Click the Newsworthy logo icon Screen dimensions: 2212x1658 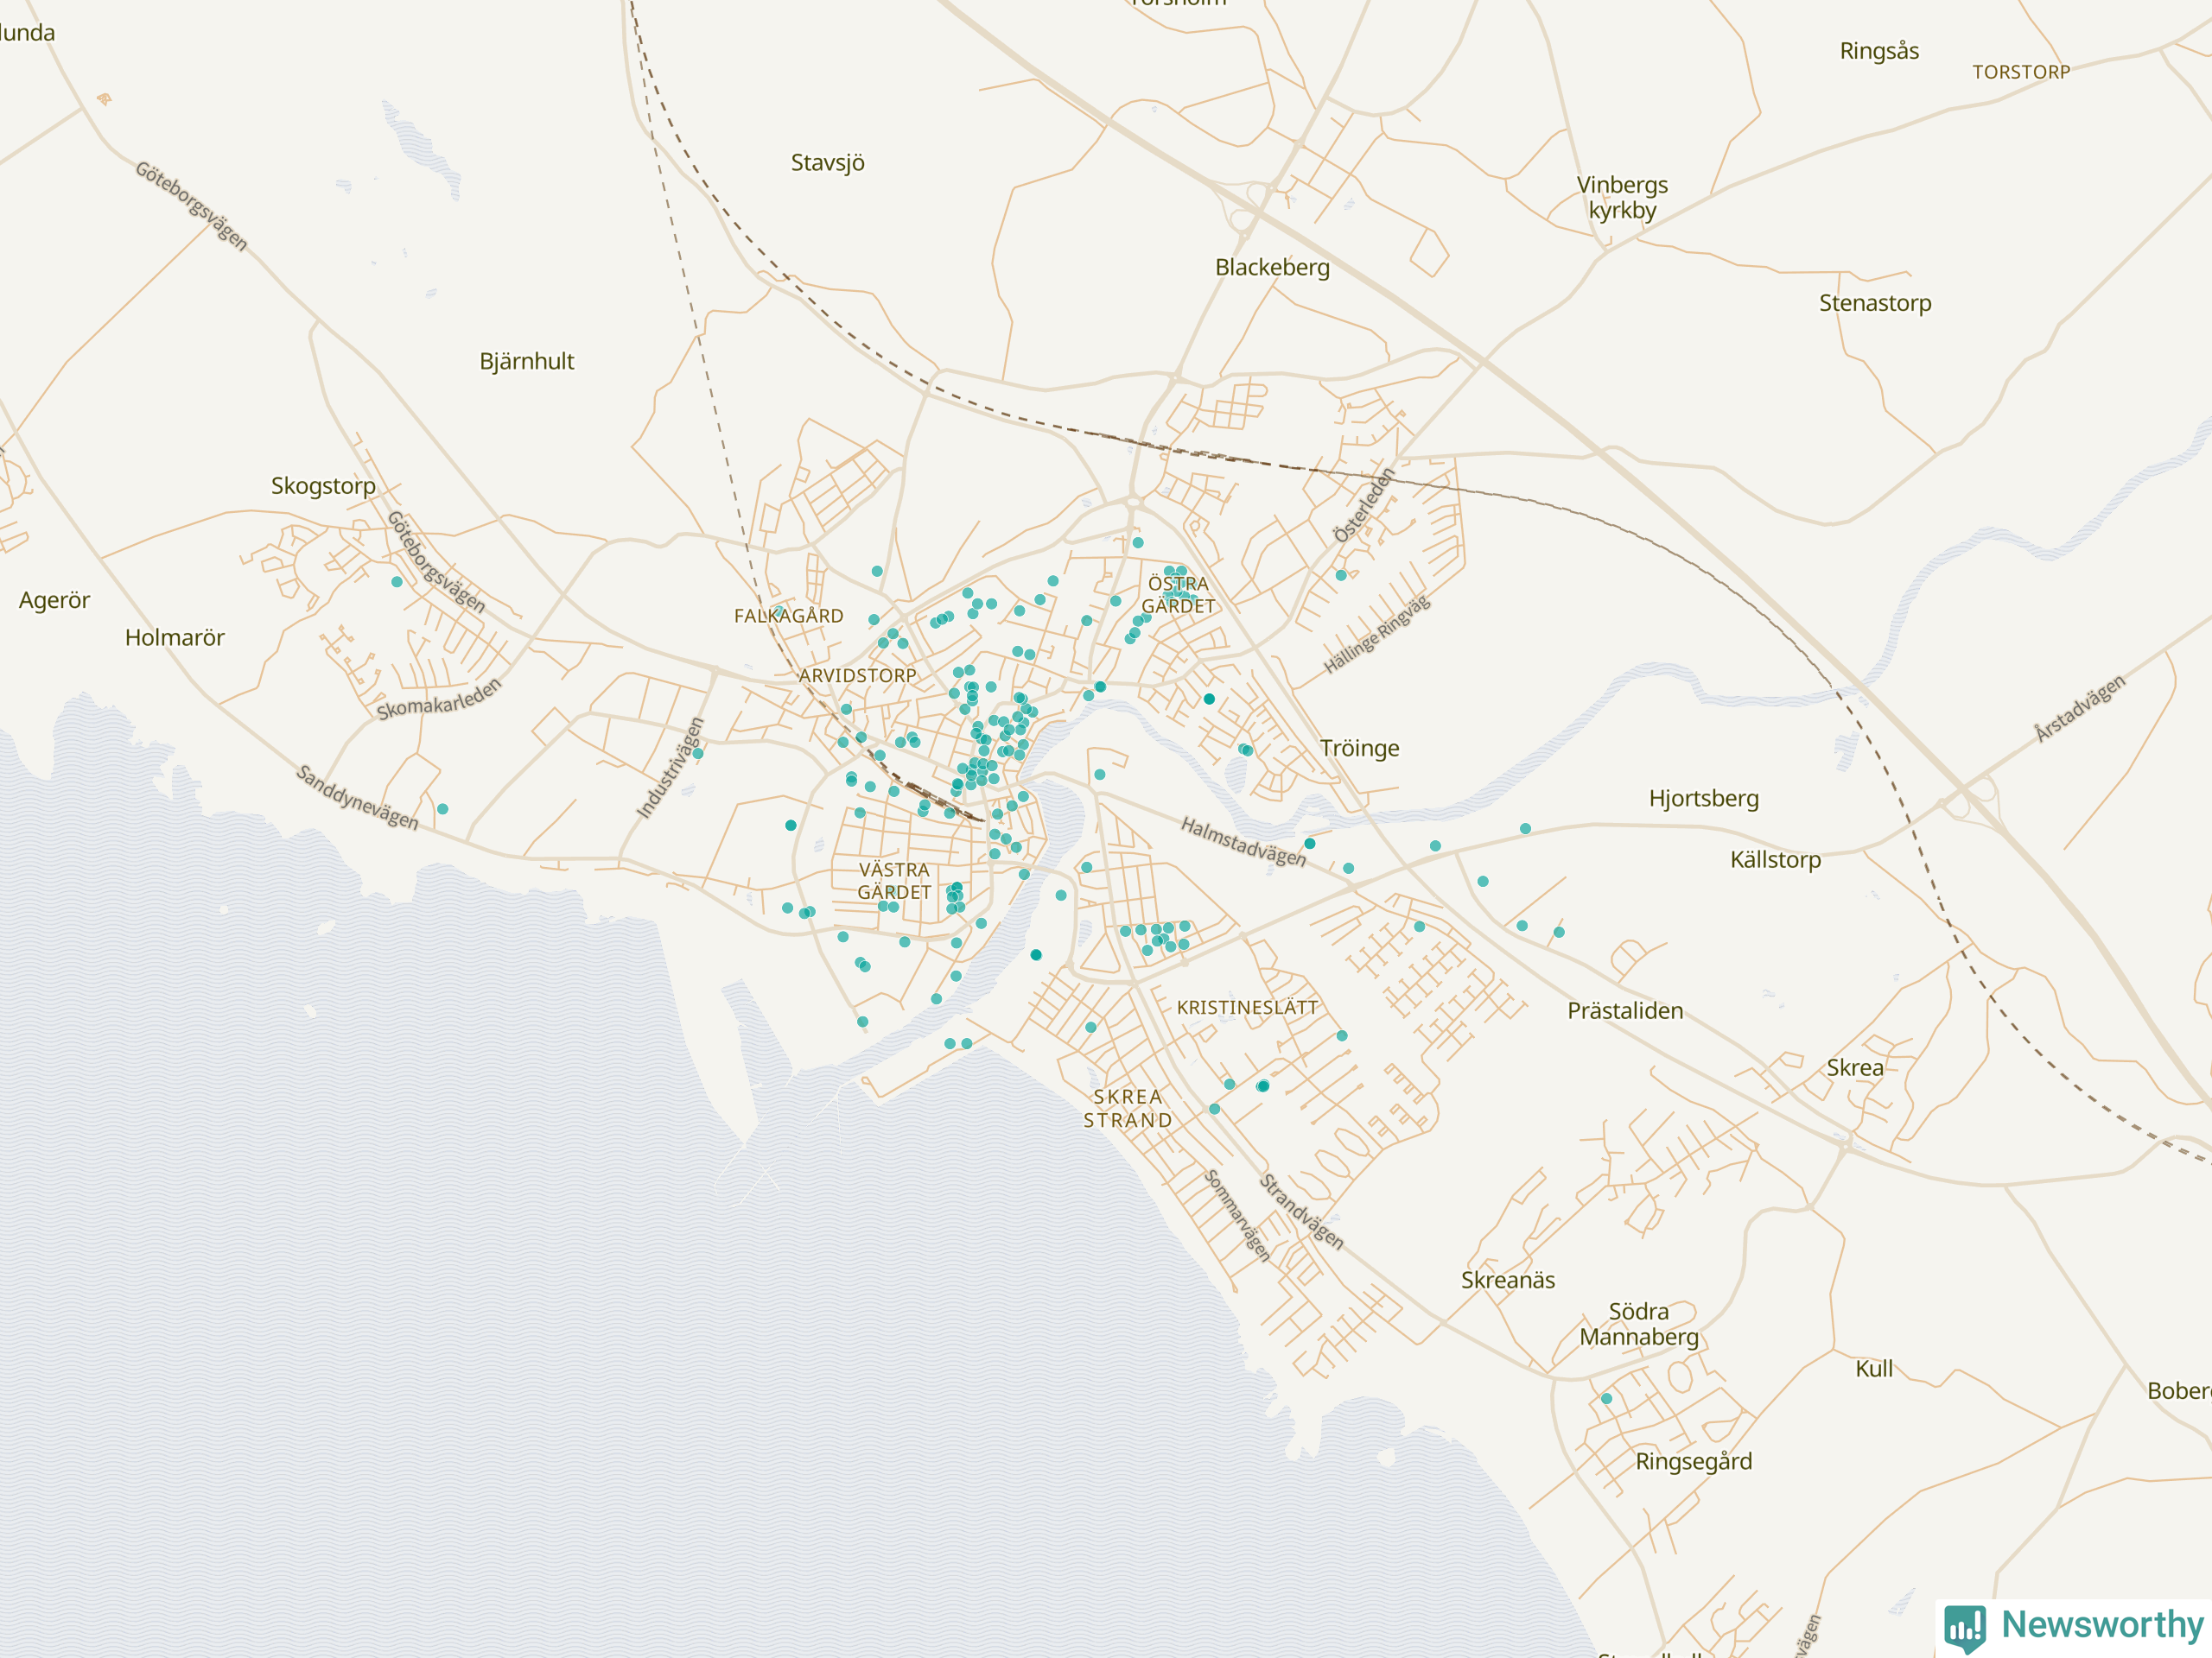[1964, 1628]
